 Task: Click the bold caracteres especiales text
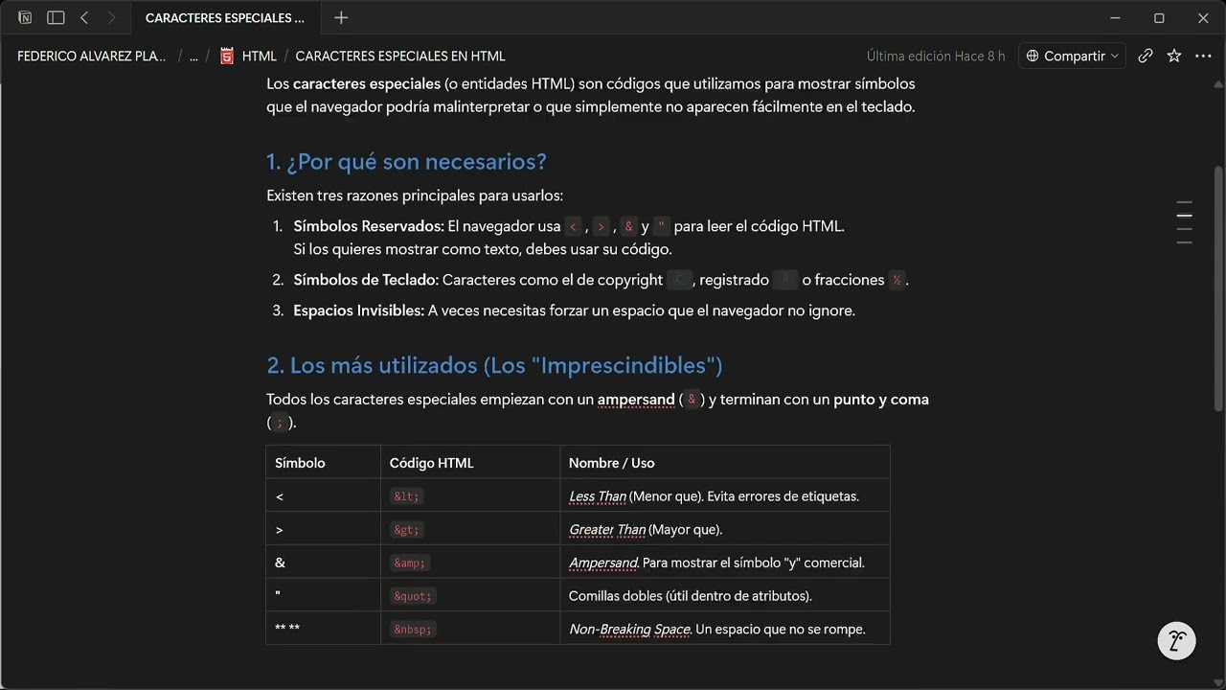click(367, 83)
